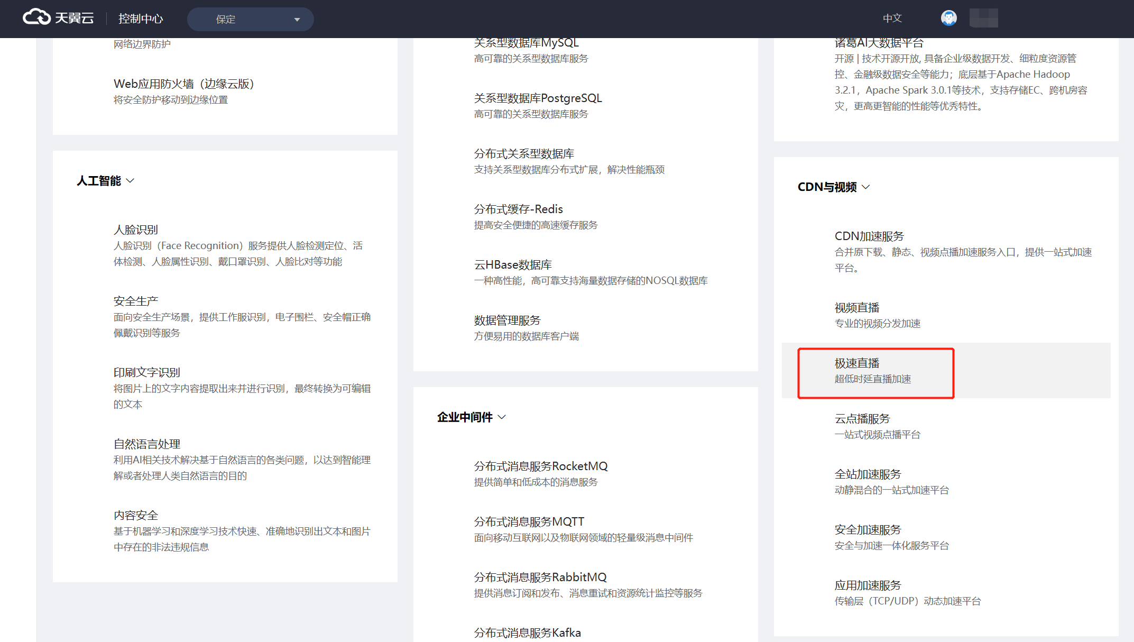
Task: Open 视频直播 service
Action: click(x=857, y=308)
